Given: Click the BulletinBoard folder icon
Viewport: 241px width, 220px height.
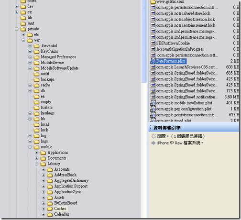Looking at the screenshot, I should click(50, 203).
